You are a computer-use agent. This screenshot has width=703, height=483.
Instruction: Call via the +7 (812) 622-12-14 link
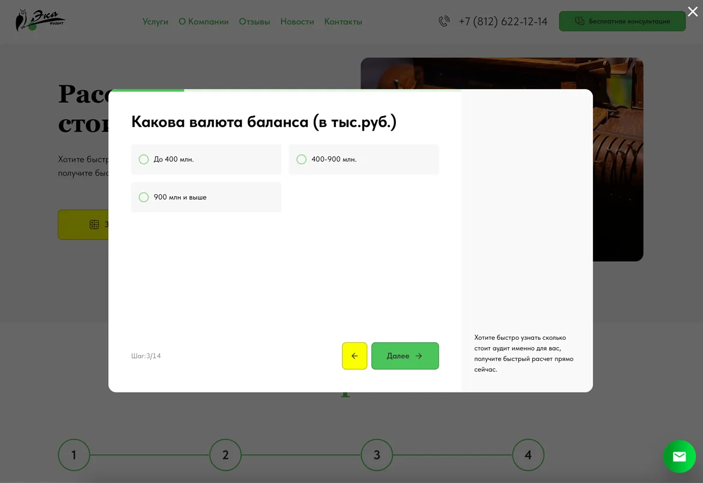502,21
